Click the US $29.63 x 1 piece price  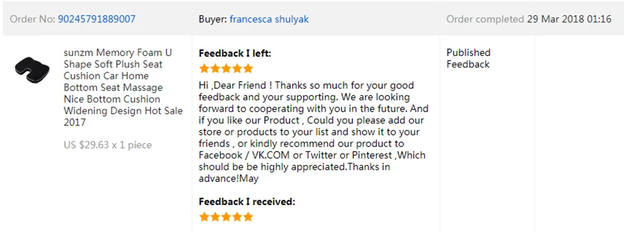(x=107, y=145)
